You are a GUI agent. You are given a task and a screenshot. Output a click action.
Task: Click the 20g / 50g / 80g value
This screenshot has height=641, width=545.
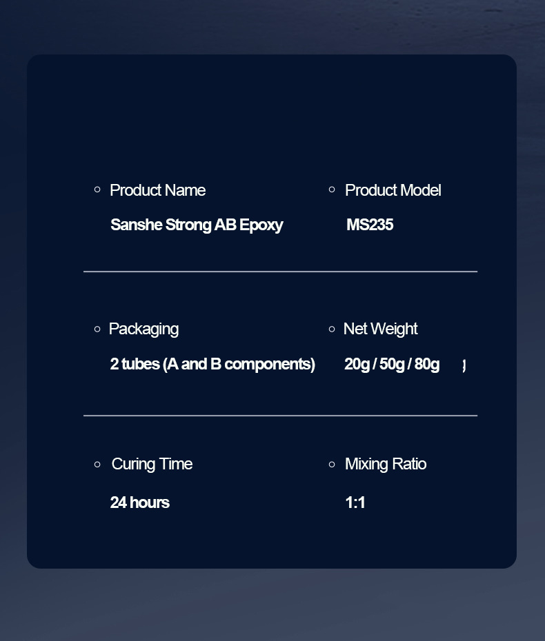coord(392,364)
